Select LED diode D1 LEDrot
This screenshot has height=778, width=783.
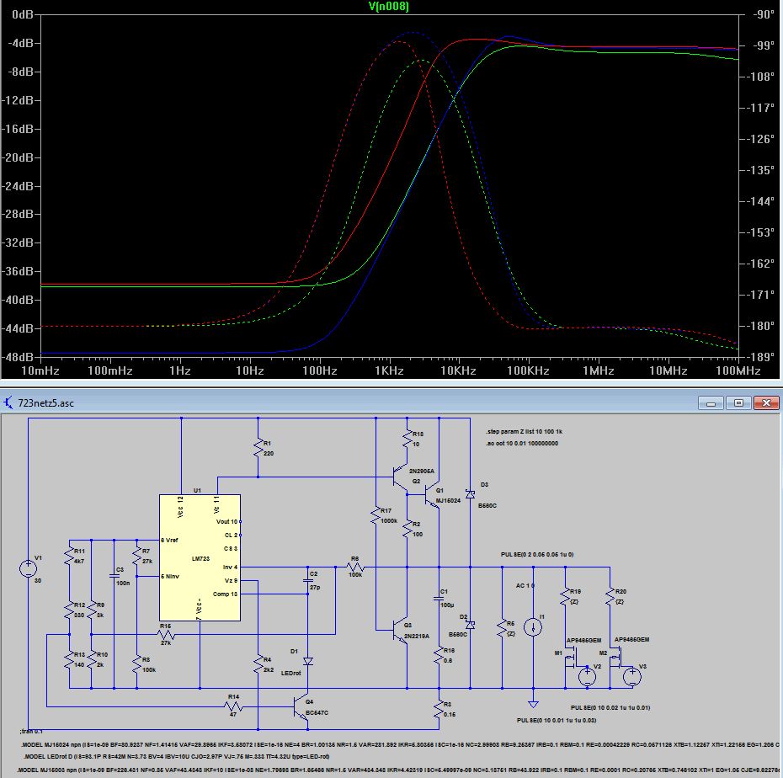pyautogui.click(x=308, y=661)
